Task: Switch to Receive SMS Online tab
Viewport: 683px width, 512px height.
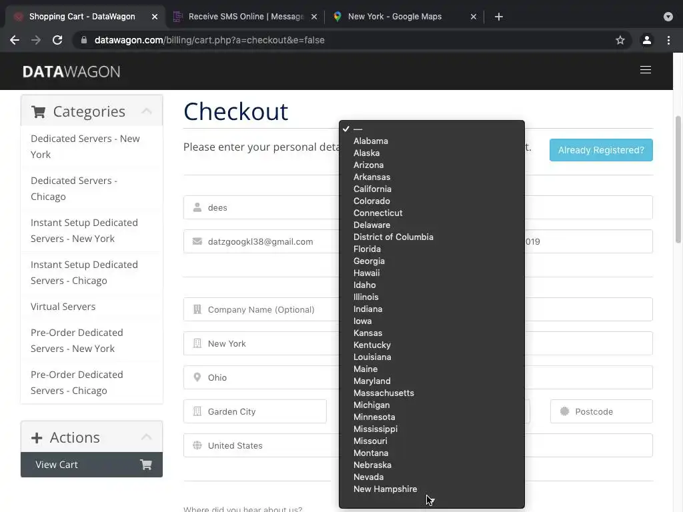Action: click(x=245, y=17)
